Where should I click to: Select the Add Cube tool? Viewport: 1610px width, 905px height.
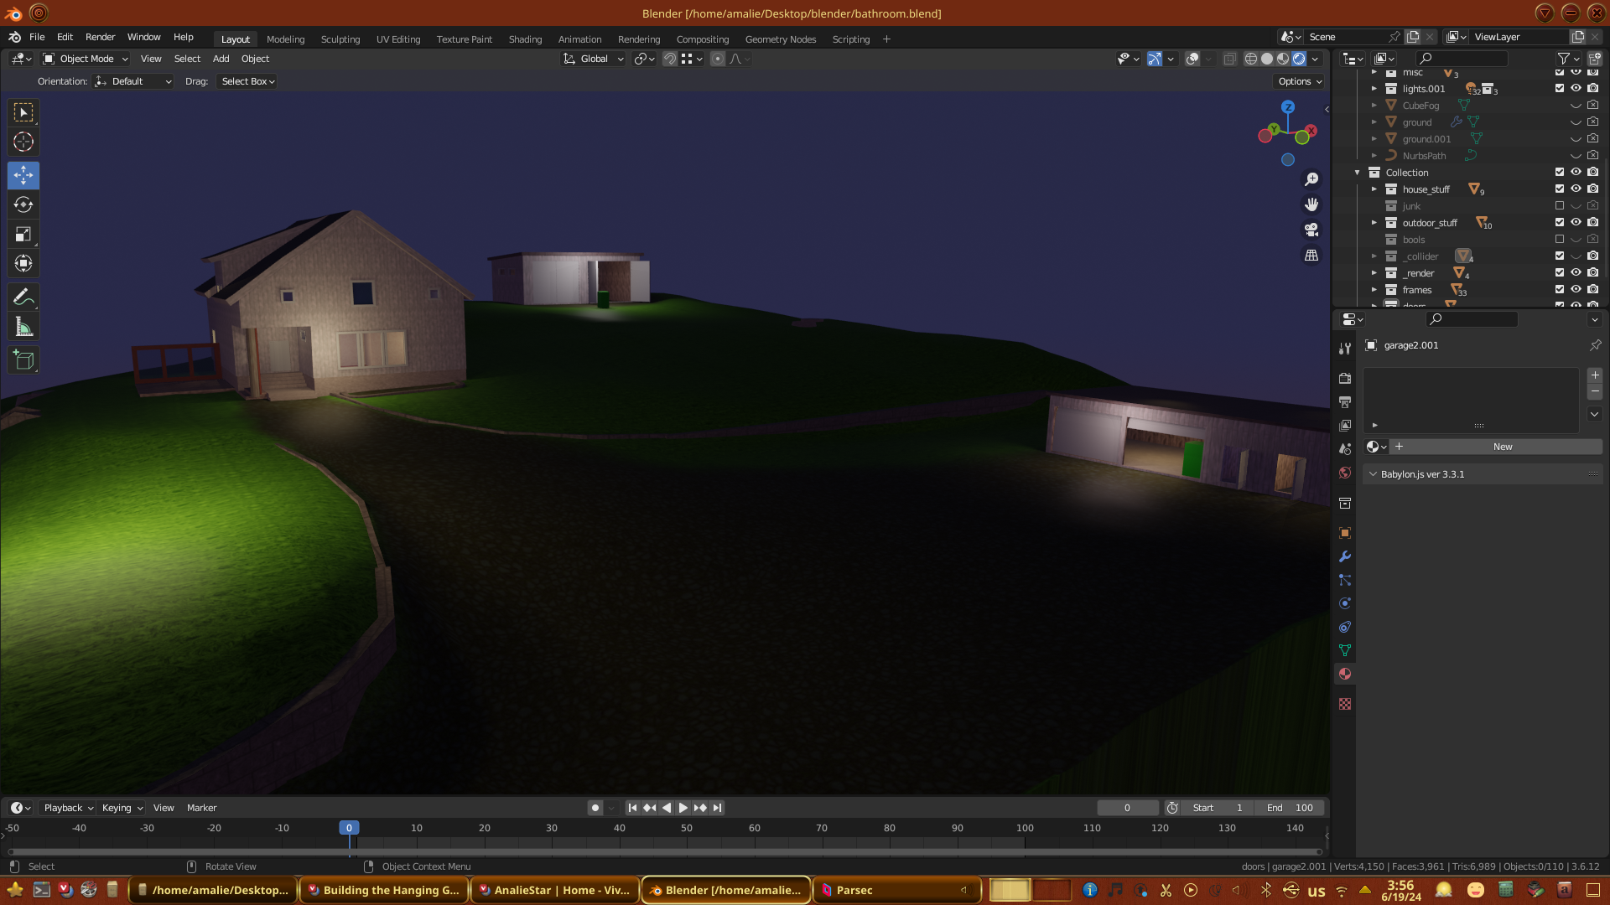click(23, 360)
